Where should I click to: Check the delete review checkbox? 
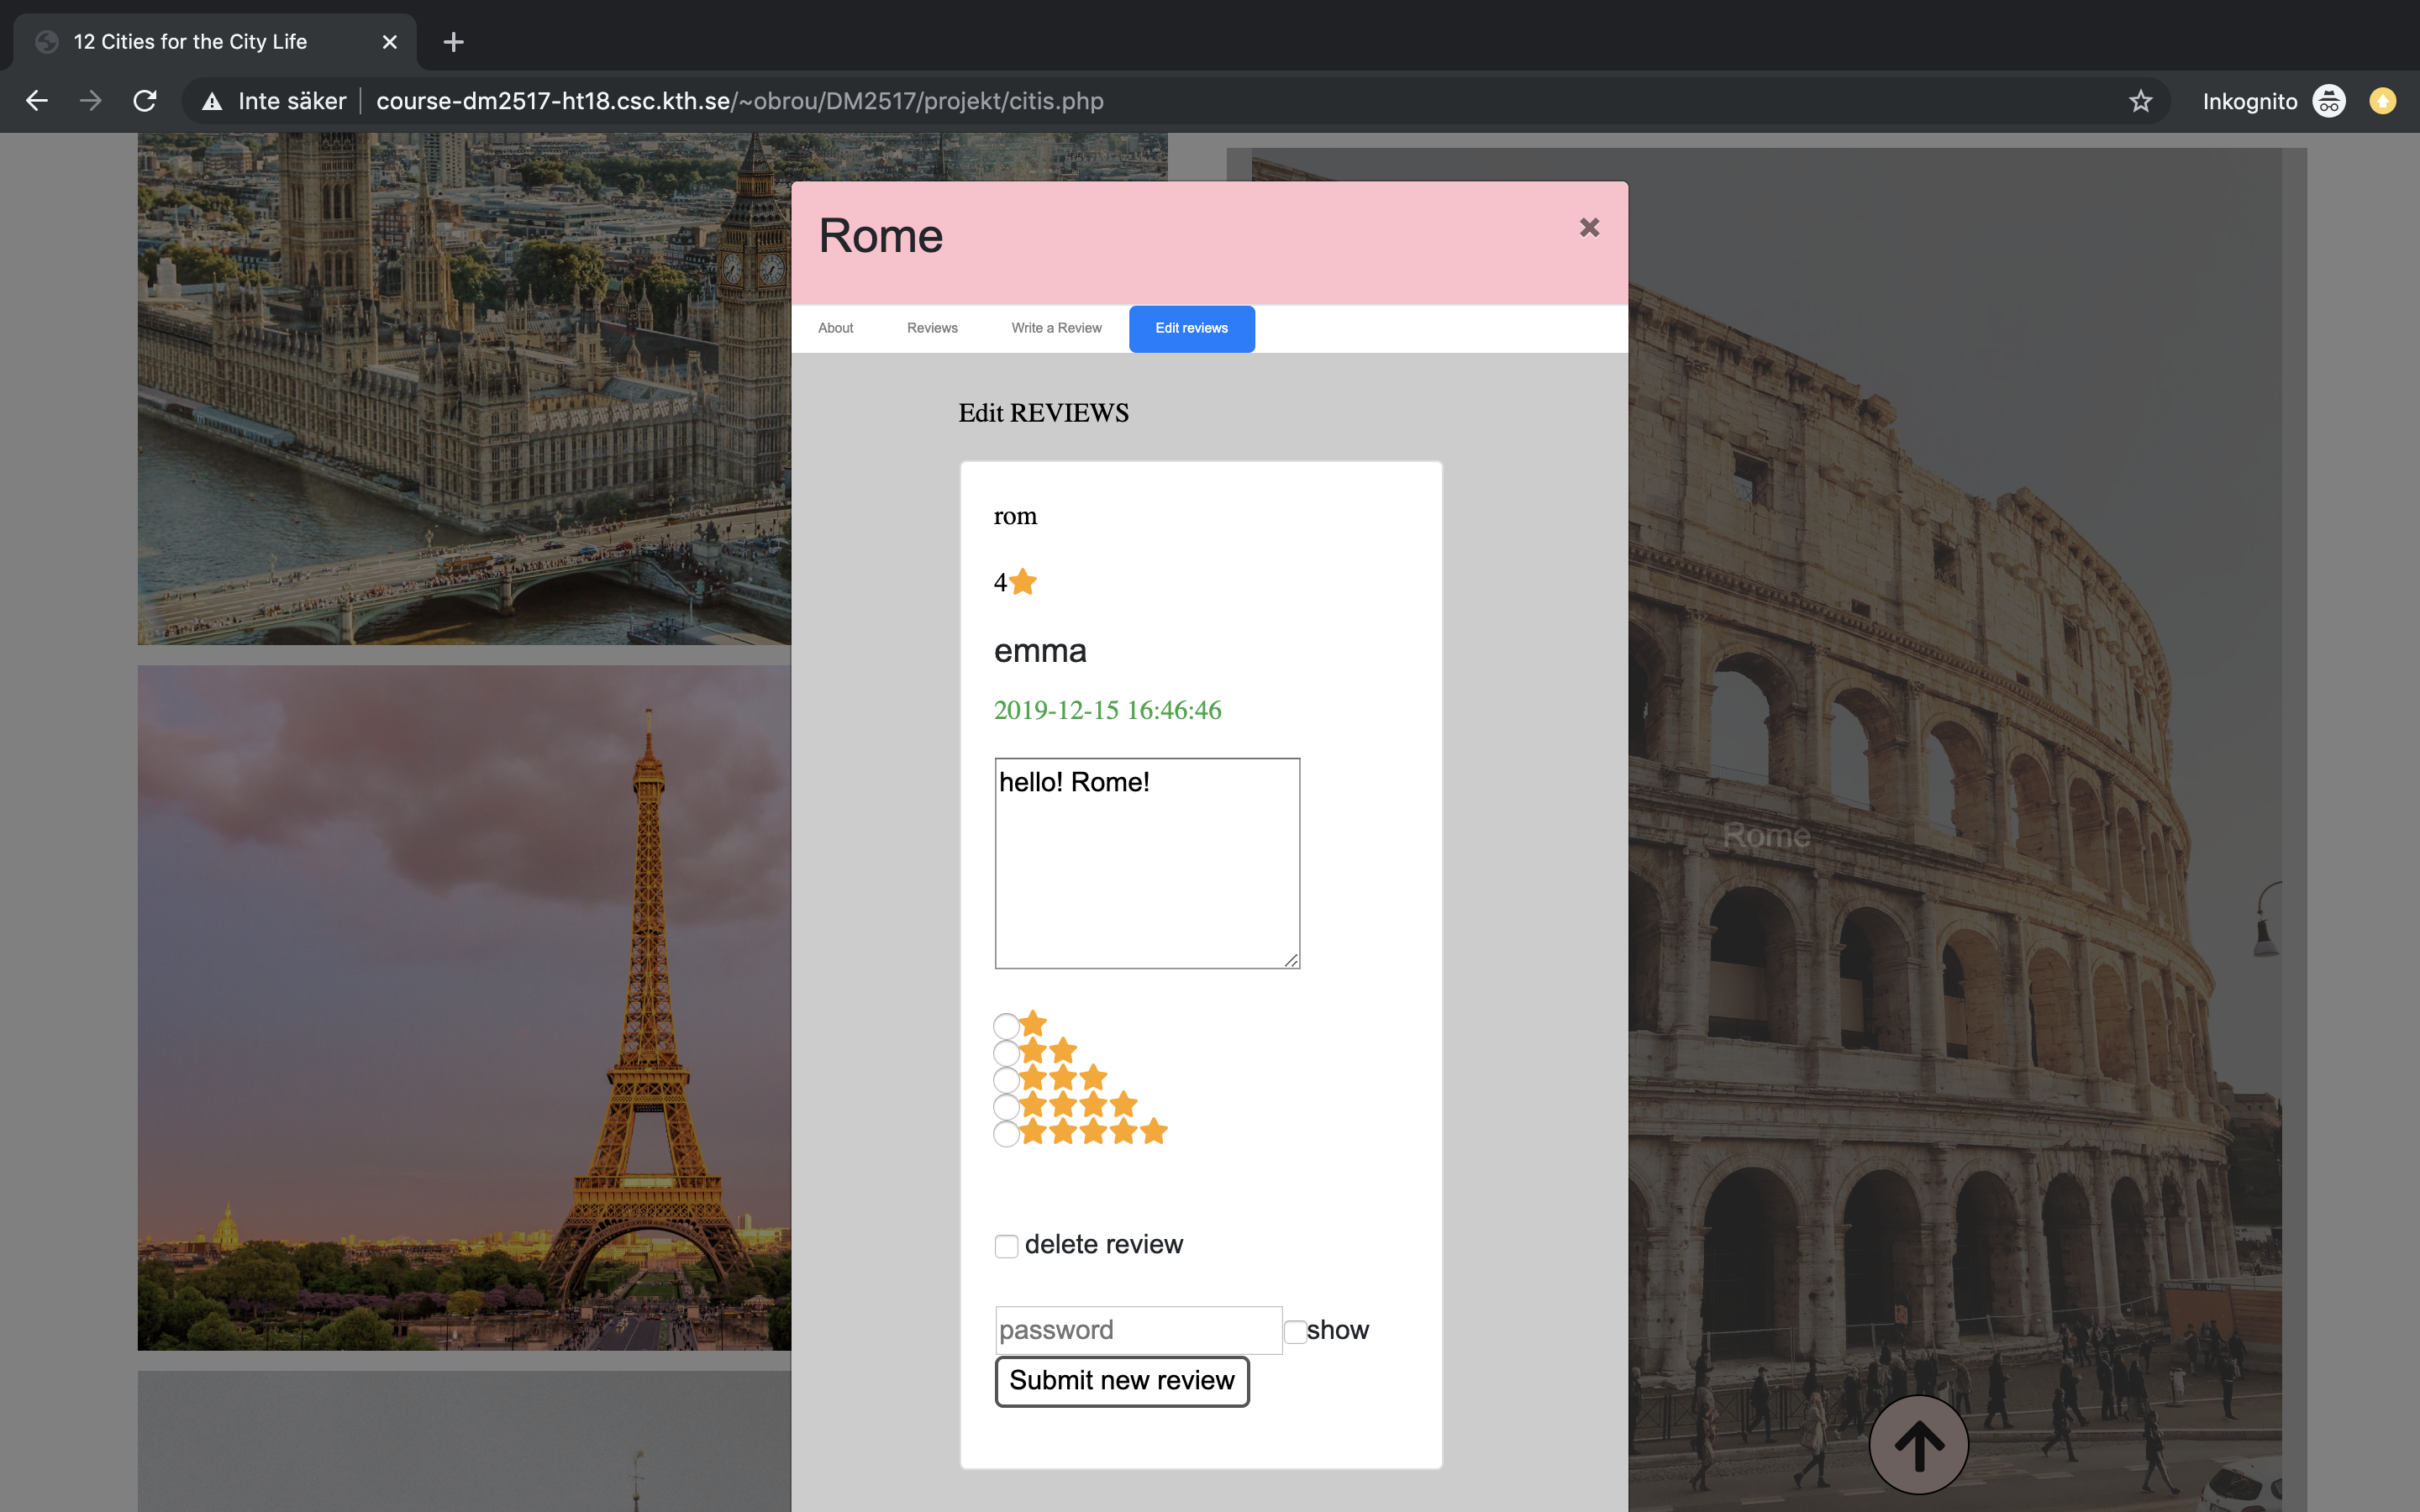[1006, 1246]
